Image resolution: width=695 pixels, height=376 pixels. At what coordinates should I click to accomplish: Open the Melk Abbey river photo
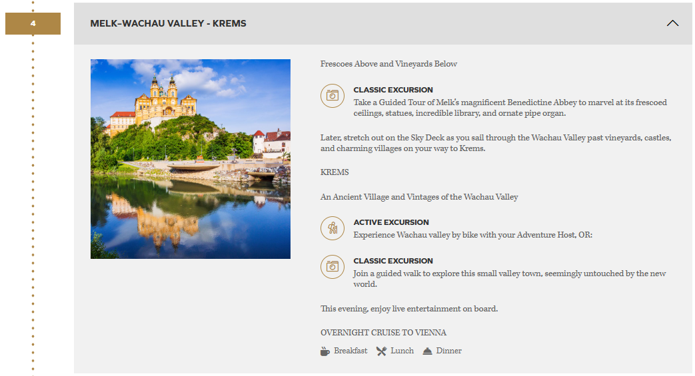[x=191, y=159]
